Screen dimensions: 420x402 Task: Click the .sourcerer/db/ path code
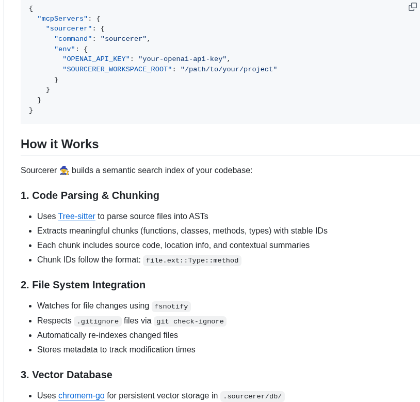click(252, 396)
